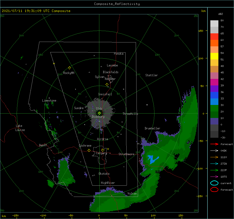Click the Composite_Reflectivity title
The height and width of the screenshot is (219, 234).
[x=117, y=4]
